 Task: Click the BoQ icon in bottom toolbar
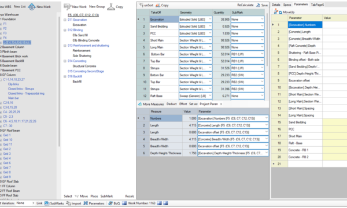110,203
